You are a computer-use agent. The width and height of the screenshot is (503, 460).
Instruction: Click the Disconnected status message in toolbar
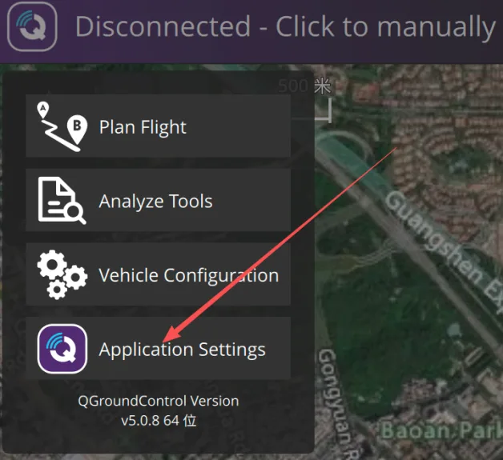point(285,27)
